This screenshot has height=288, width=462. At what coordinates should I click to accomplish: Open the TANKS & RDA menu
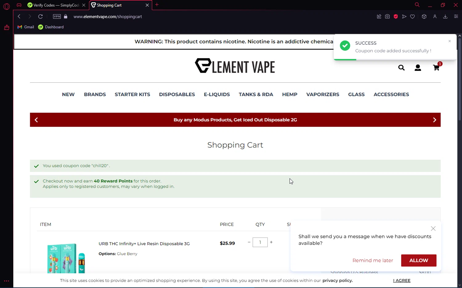click(x=256, y=95)
